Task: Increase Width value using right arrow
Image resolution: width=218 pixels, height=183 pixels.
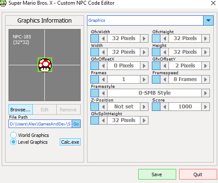Action: pos(144,52)
